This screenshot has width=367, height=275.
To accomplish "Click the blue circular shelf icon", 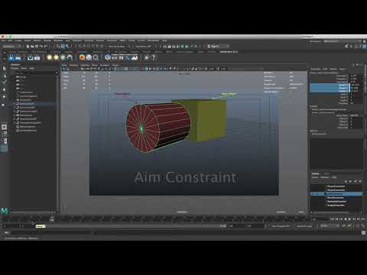I will coord(108,58).
